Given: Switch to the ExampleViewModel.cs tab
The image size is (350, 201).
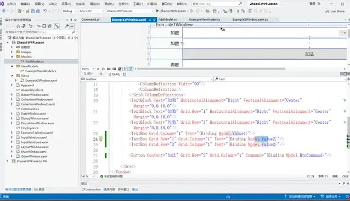Looking at the screenshot, I should tap(205, 20).
